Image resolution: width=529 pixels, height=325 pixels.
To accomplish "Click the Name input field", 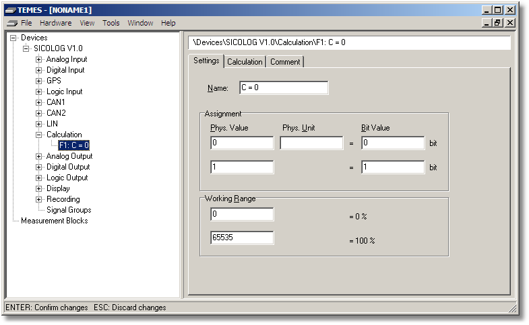I will pos(284,87).
